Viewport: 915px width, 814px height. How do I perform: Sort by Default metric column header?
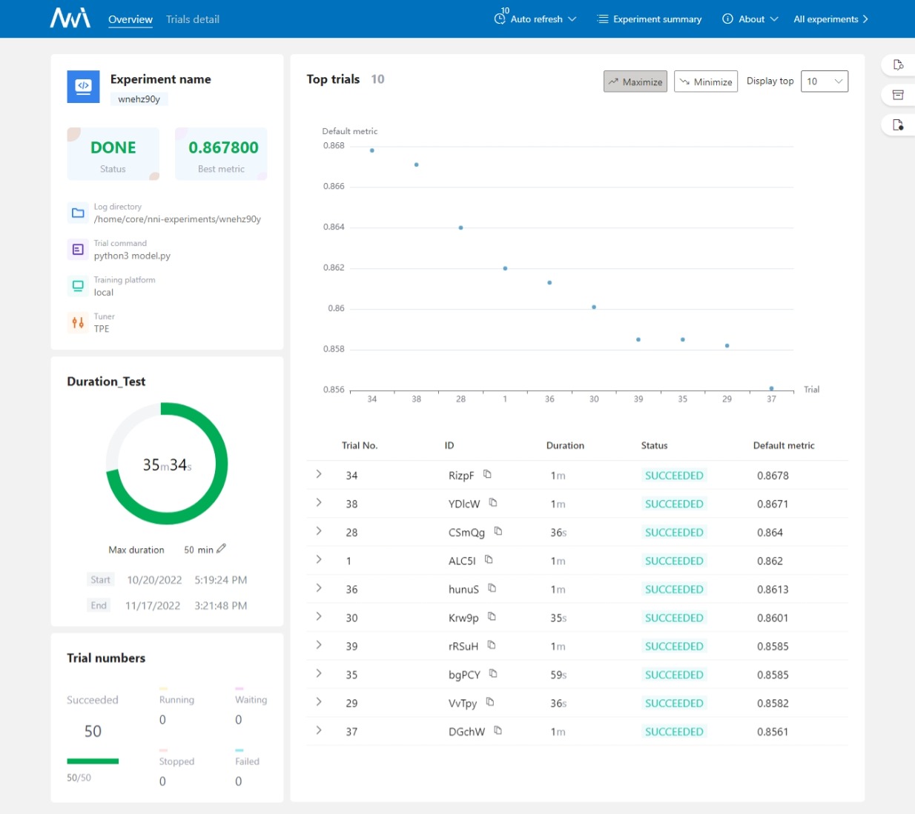coord(784,445)
